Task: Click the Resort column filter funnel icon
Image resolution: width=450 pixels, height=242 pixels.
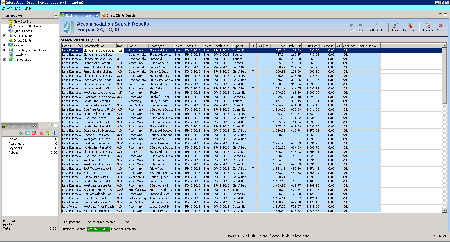Action: [80, 46]
